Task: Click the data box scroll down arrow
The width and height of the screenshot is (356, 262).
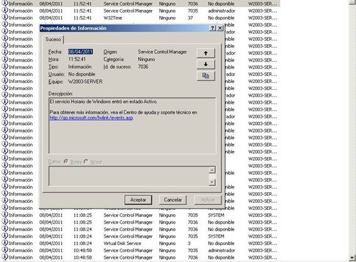Action: click(212, 182)
